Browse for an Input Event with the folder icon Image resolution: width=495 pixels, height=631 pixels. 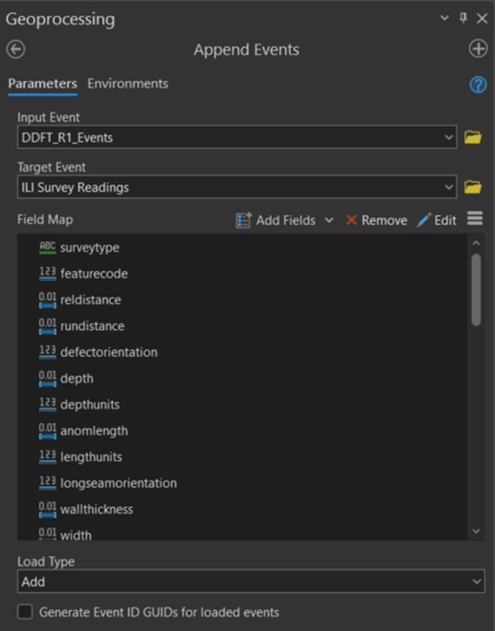pos(473,137)
